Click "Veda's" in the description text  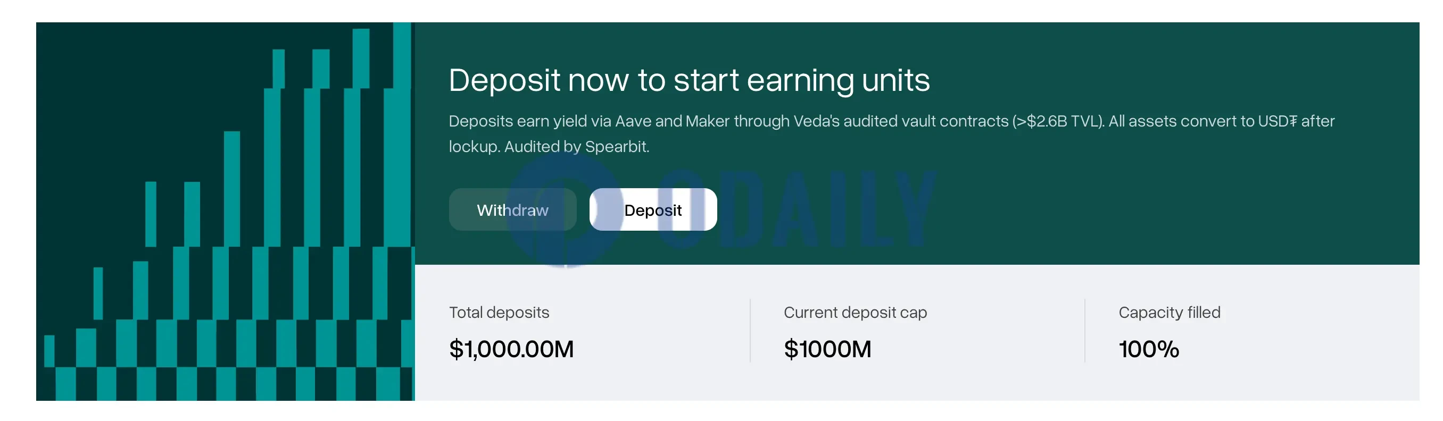(816, 122)
